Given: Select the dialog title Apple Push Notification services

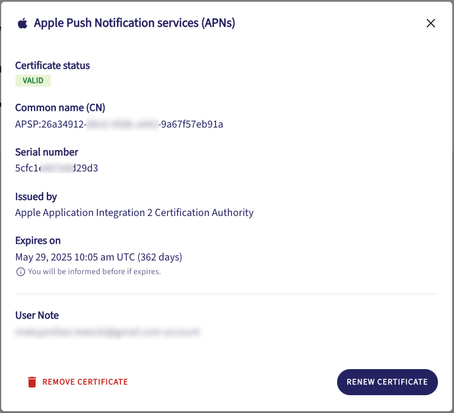Looking at the screenshot, I should (134, 23).
